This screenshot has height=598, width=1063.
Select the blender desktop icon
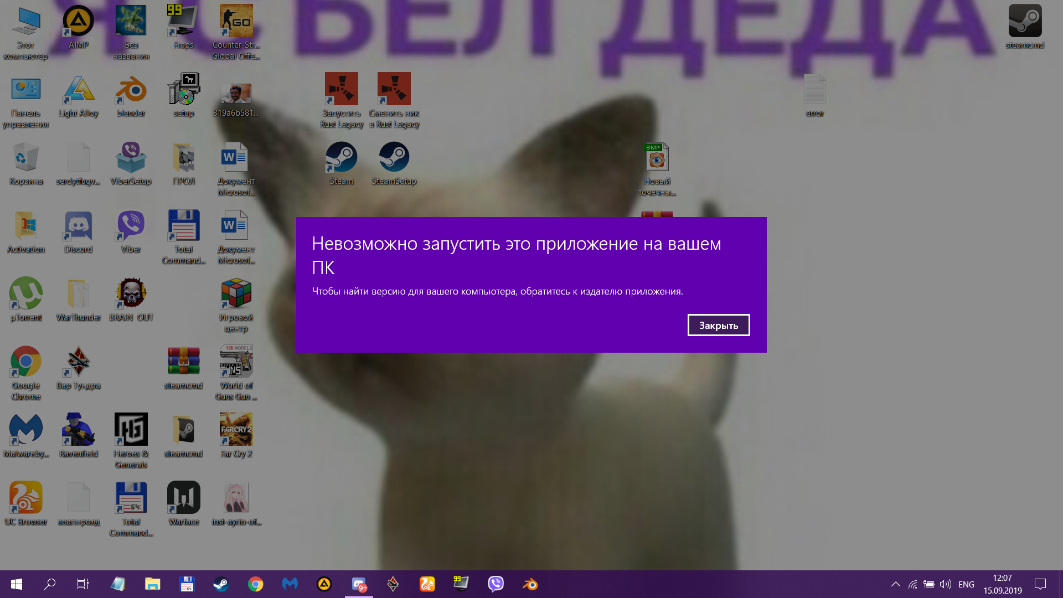tap(131, 91)
